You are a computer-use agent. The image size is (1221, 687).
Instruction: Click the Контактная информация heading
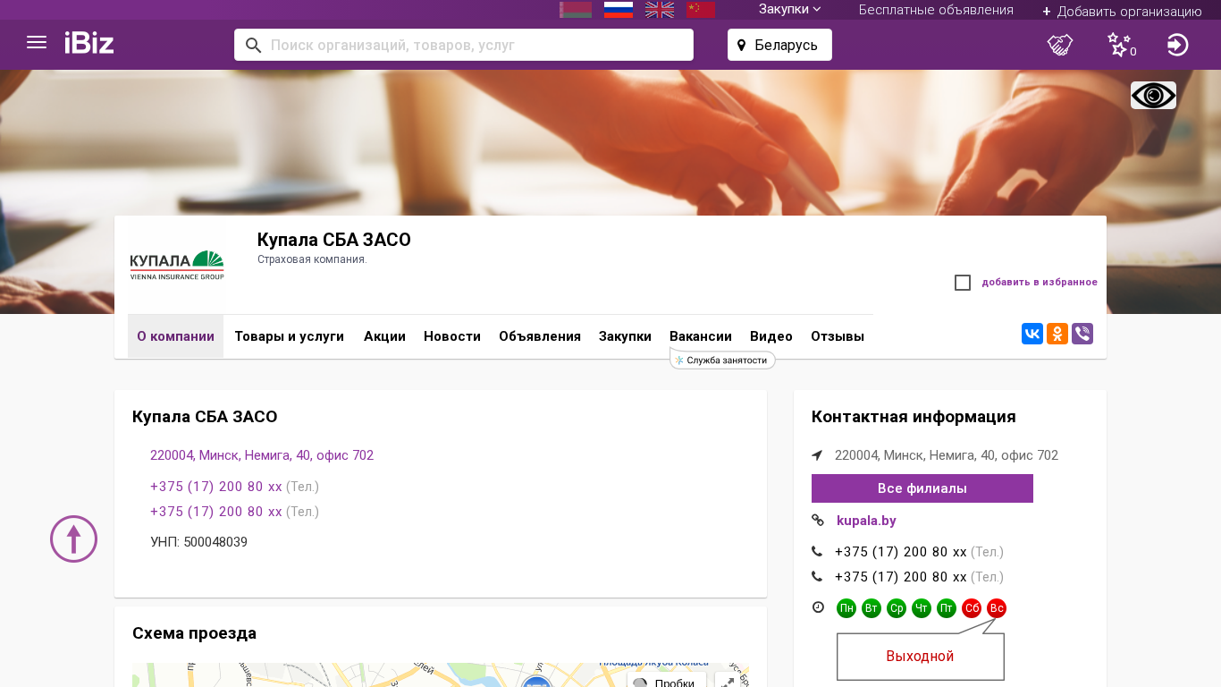pos(914,417)
